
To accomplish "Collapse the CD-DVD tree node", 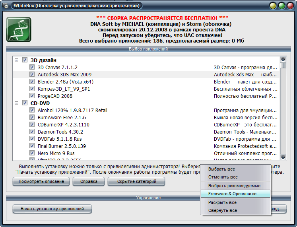I will point(17,103).
